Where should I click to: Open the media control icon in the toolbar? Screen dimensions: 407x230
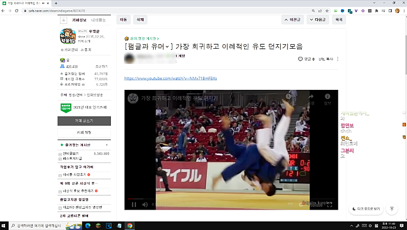(x=384, y=11)
